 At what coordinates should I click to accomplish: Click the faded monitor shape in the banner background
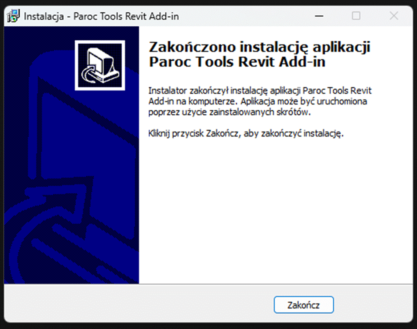point(82,156)
